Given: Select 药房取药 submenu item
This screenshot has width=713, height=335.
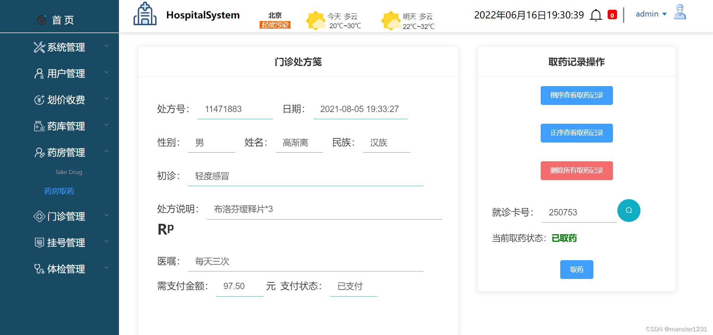Looking at the screenshot, I should tap(59, 191).
